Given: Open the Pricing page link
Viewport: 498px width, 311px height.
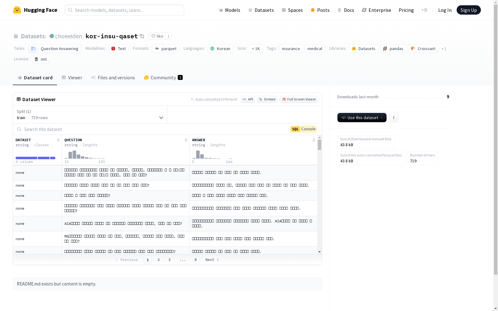Looking at the screenshot, I should 406,10.
